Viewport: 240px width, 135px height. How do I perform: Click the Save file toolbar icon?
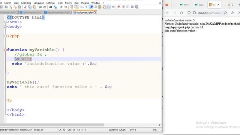coord(1,7)
